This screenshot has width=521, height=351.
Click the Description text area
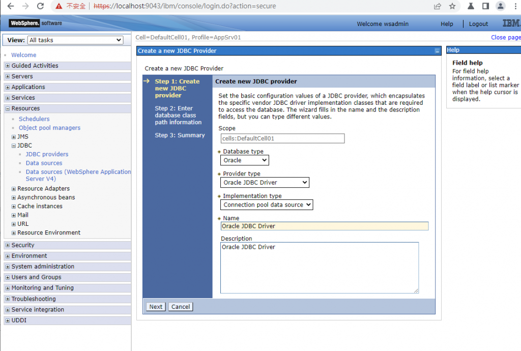coord(320,268)
